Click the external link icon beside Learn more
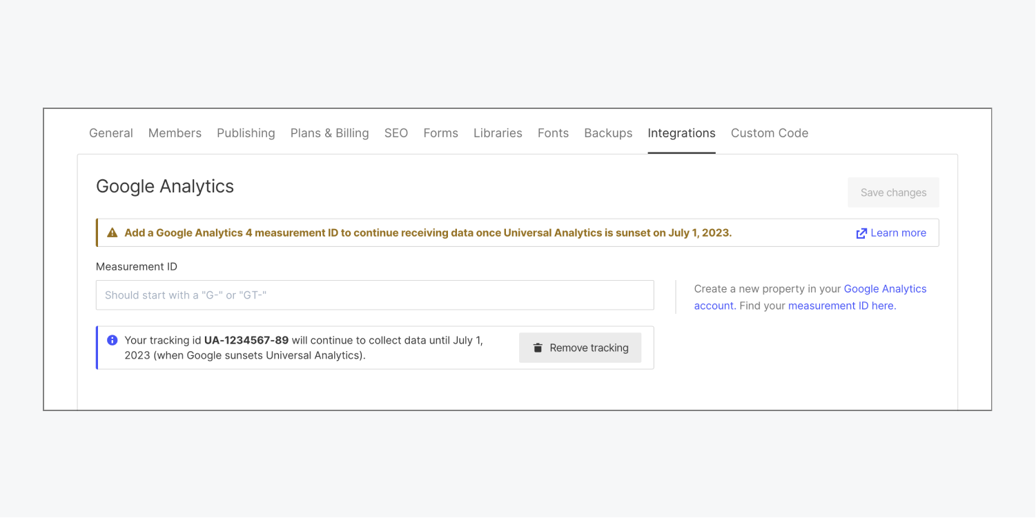The image size is (1036, 518). point(861,233)
